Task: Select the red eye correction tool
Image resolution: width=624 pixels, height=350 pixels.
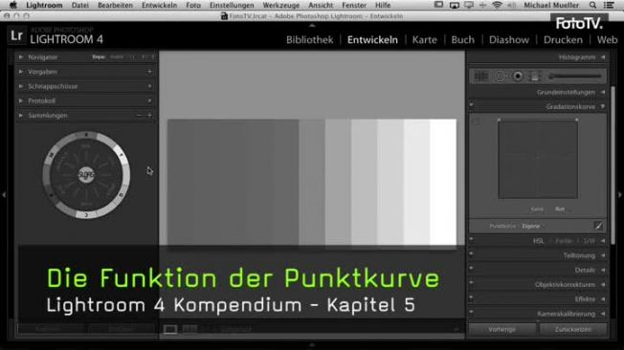Action: pos(518,76)
